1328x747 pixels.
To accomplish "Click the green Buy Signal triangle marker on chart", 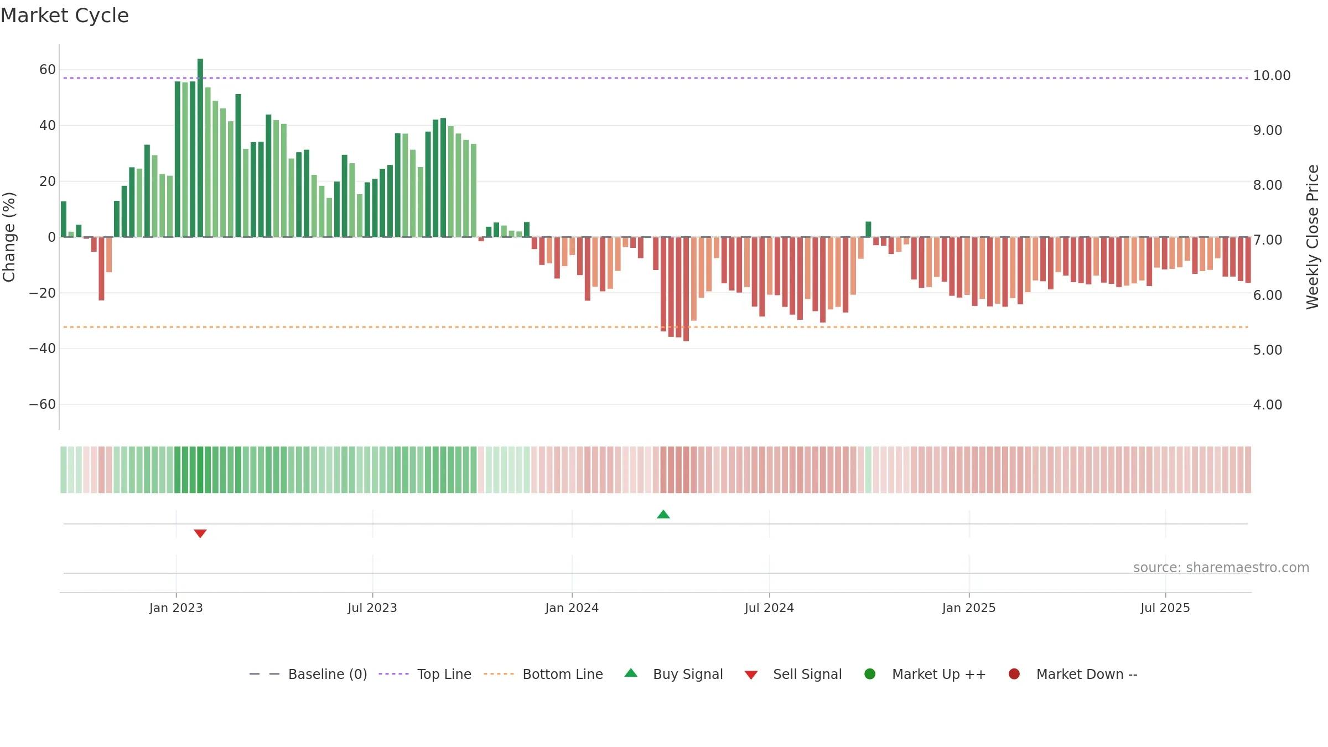I will tap(663, 515).
